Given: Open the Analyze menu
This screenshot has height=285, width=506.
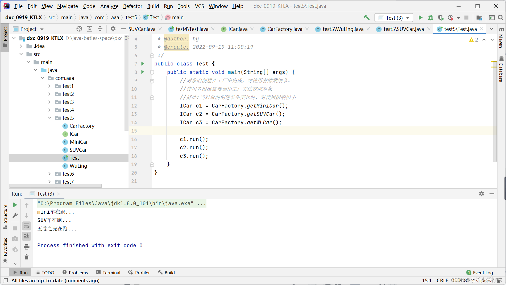Looking at the screenshot, I should pyautogui.click(x=109, y=6).
